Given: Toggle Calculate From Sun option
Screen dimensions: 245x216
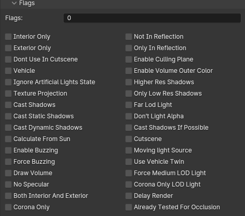Looking at the screenshot, I should click(8, 139).
